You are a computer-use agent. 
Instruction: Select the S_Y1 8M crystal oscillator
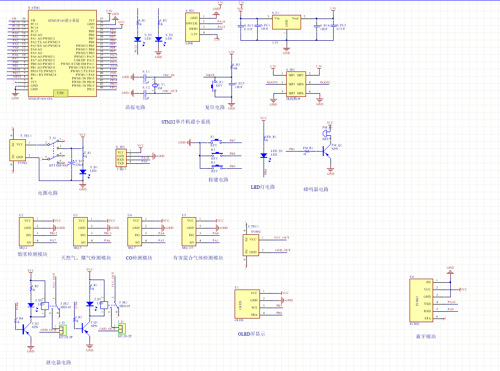click(x=155, y=86)
